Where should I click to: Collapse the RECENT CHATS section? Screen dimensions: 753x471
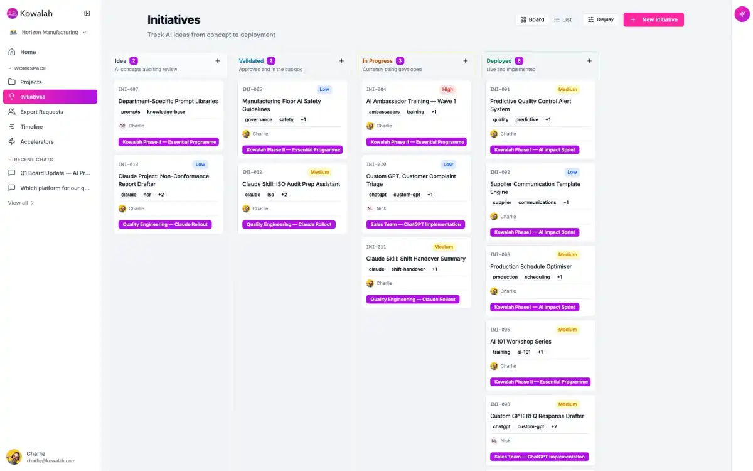[x=9, y=160]
